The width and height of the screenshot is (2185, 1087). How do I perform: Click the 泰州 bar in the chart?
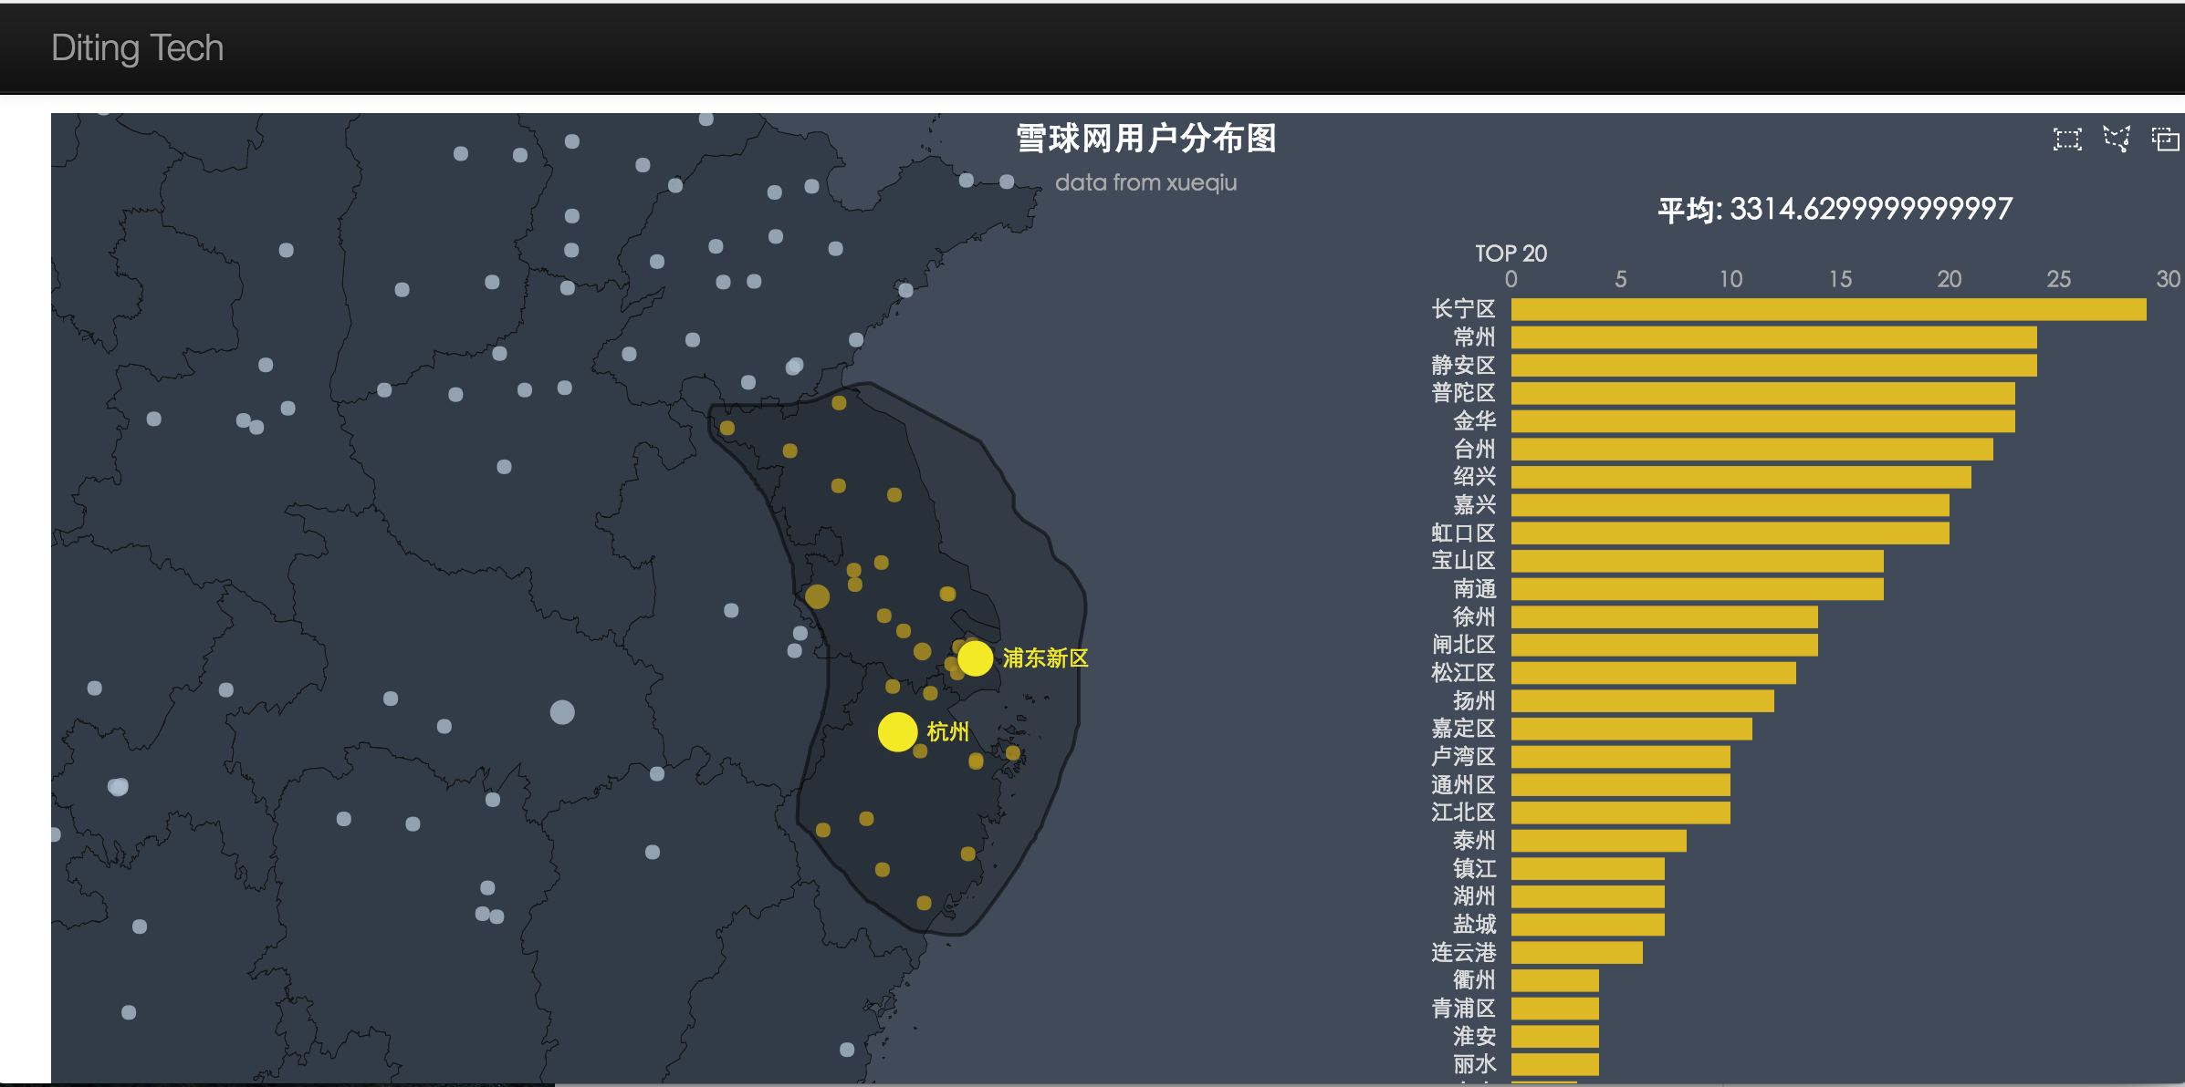(1598, 841)
